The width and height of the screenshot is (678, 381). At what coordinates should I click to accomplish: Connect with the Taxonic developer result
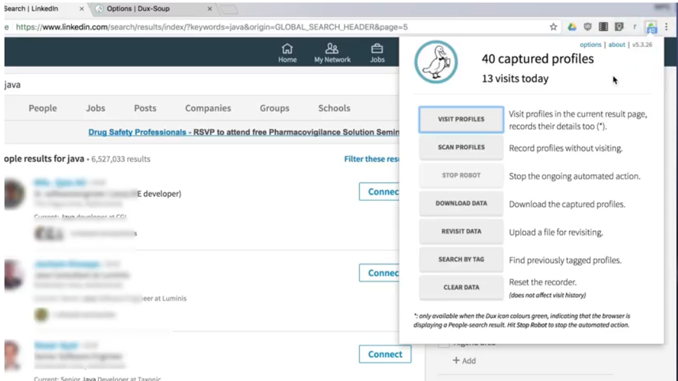pos(385,354)
